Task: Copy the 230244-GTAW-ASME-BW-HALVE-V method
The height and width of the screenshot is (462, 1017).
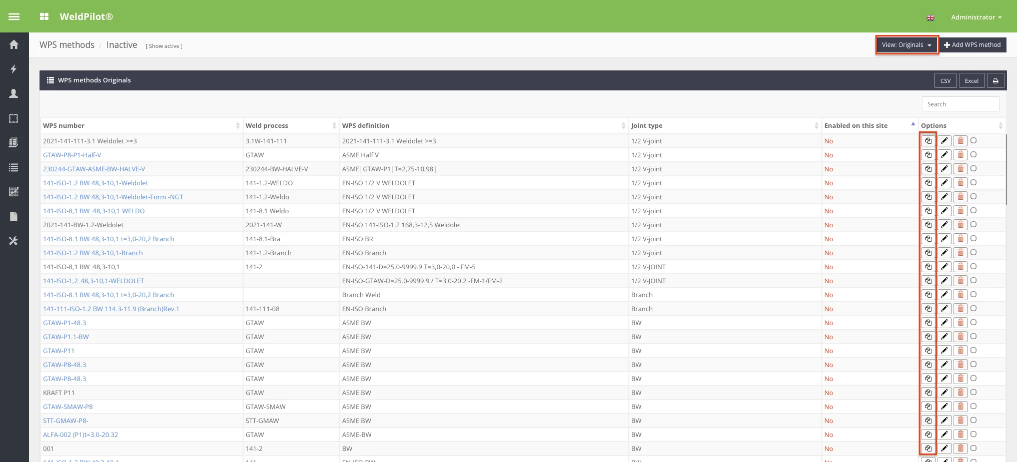Action: [928, 169]
